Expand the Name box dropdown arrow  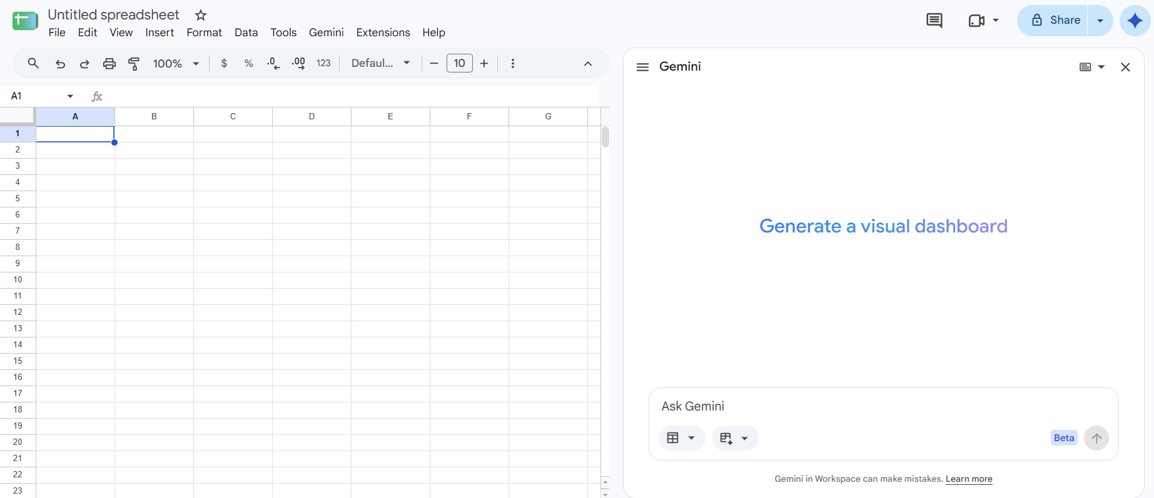click(70, 96)
